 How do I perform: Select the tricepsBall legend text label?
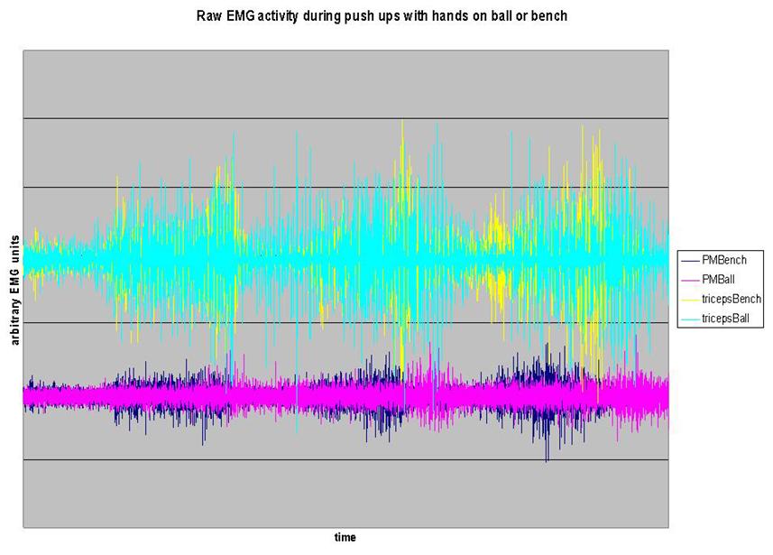727,319
